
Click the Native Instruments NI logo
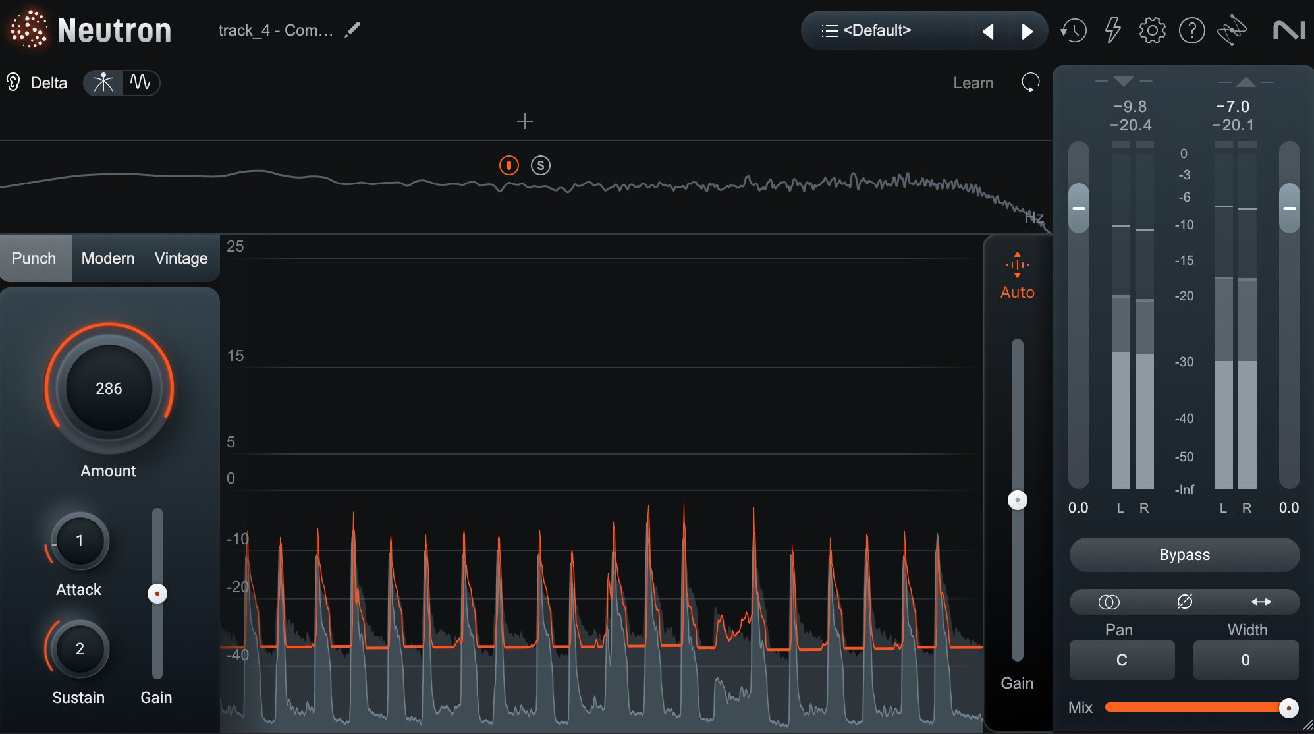coord(1289,30)
